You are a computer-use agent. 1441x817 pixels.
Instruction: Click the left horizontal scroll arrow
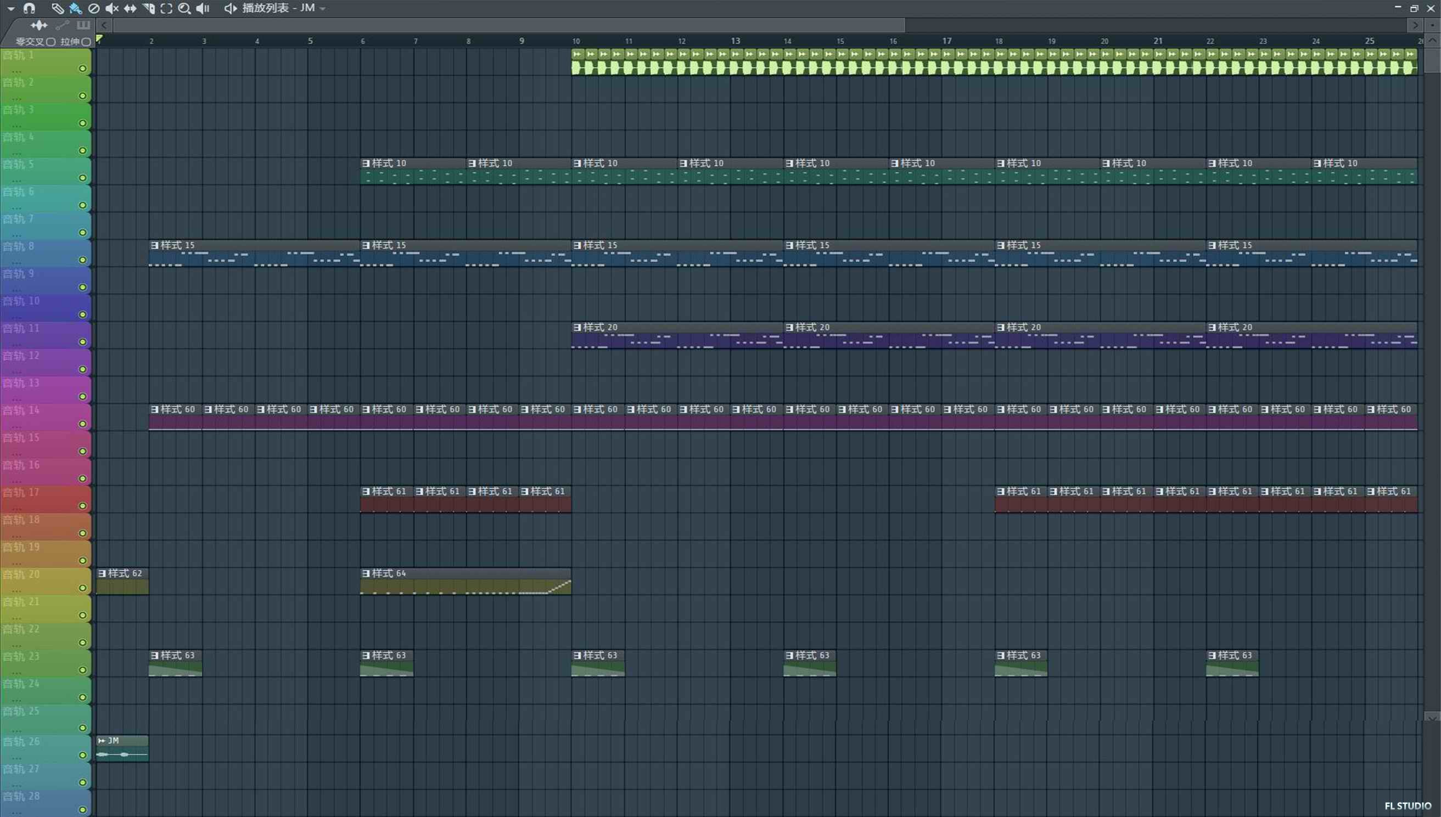(104, 25)
